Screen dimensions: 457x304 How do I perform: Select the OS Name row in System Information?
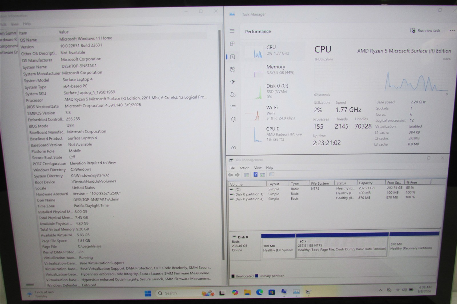(x=113, y=39)
